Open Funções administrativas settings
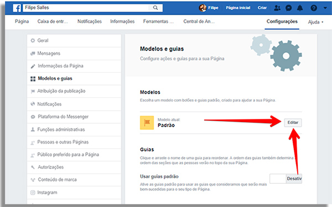The height and width of the screenshot is (207, 332). 74,130
